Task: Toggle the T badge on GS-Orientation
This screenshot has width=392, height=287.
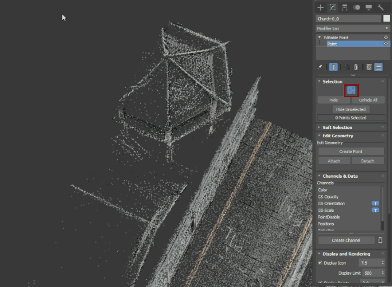Action: click(375, 203)
